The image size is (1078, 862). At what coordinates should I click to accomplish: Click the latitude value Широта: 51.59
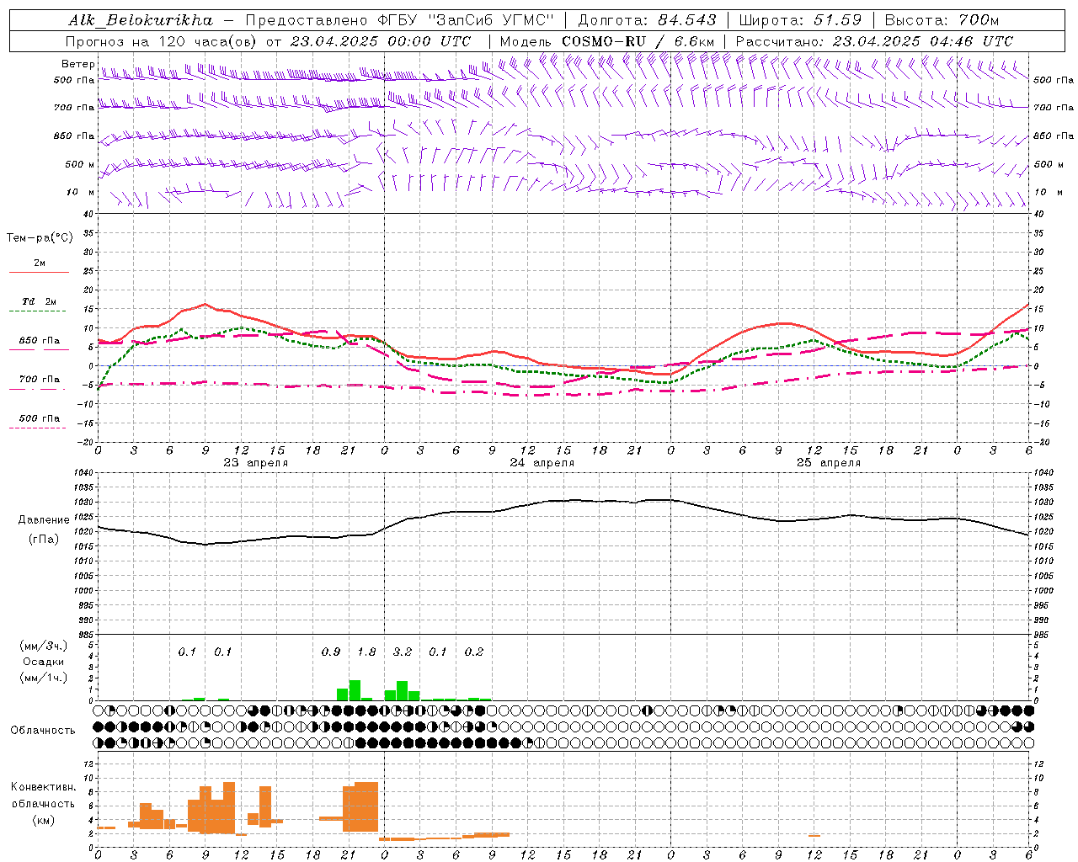[800, 20]
